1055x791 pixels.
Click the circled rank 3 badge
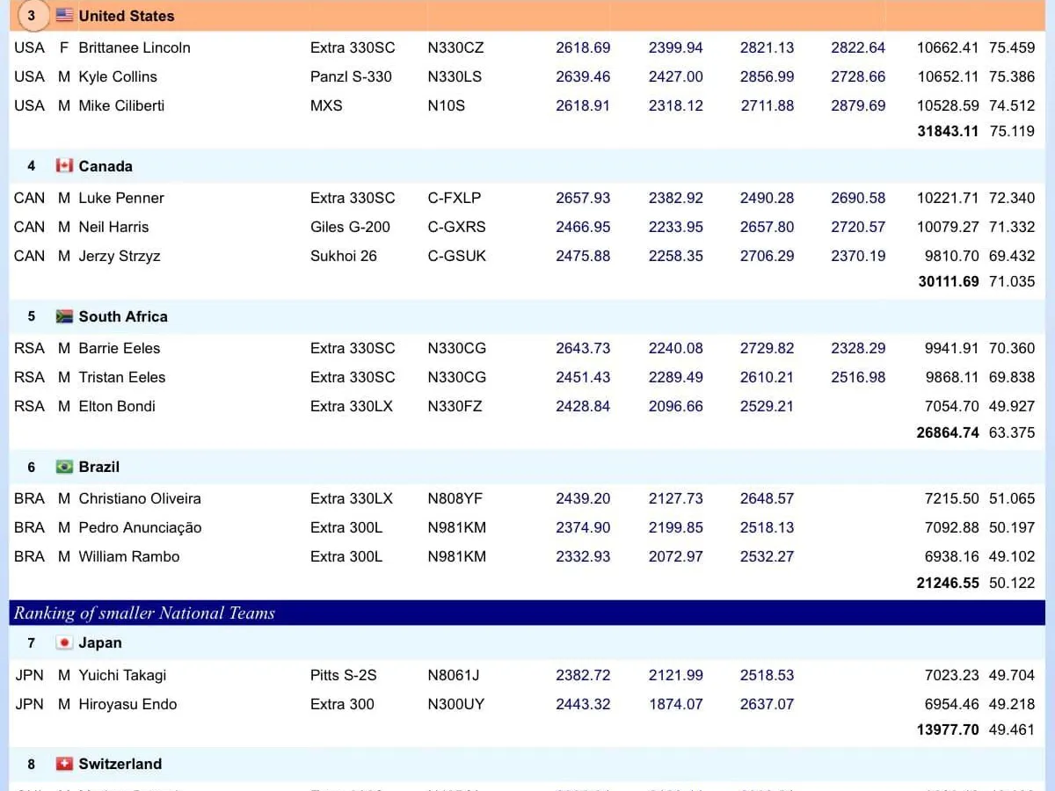tap(32, 16)
